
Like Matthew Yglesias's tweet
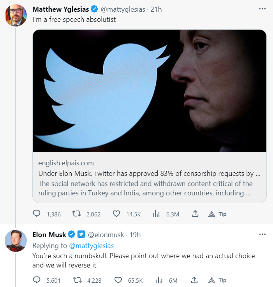coord(116,214)
